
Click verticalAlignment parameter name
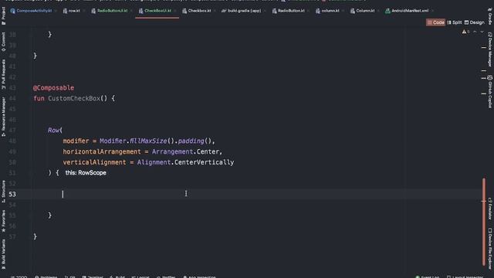[x=94, y=162]
